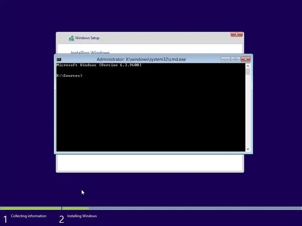
Task: Close the Windows Setup dialog
Action: click(237, 34)
